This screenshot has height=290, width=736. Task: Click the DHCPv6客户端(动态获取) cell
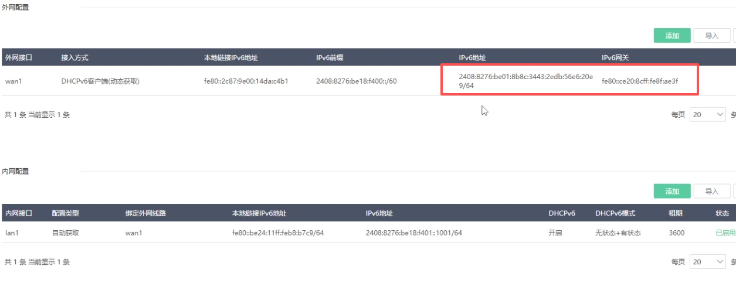[x=100, y=81]
